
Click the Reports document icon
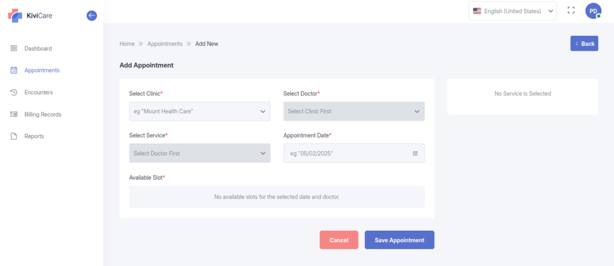[14, 136]
